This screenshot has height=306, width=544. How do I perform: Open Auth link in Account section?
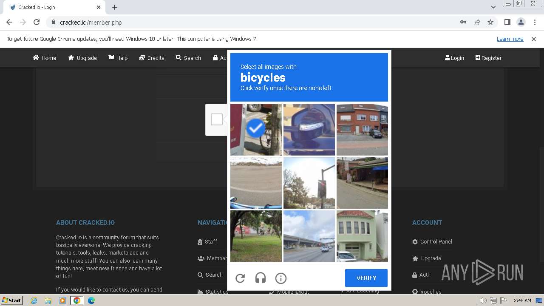pos(421,275)
